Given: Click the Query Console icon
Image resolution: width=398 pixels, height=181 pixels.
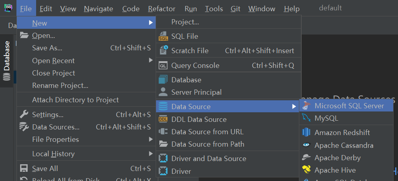Looking at the screenshot, I should pos(163,66).
